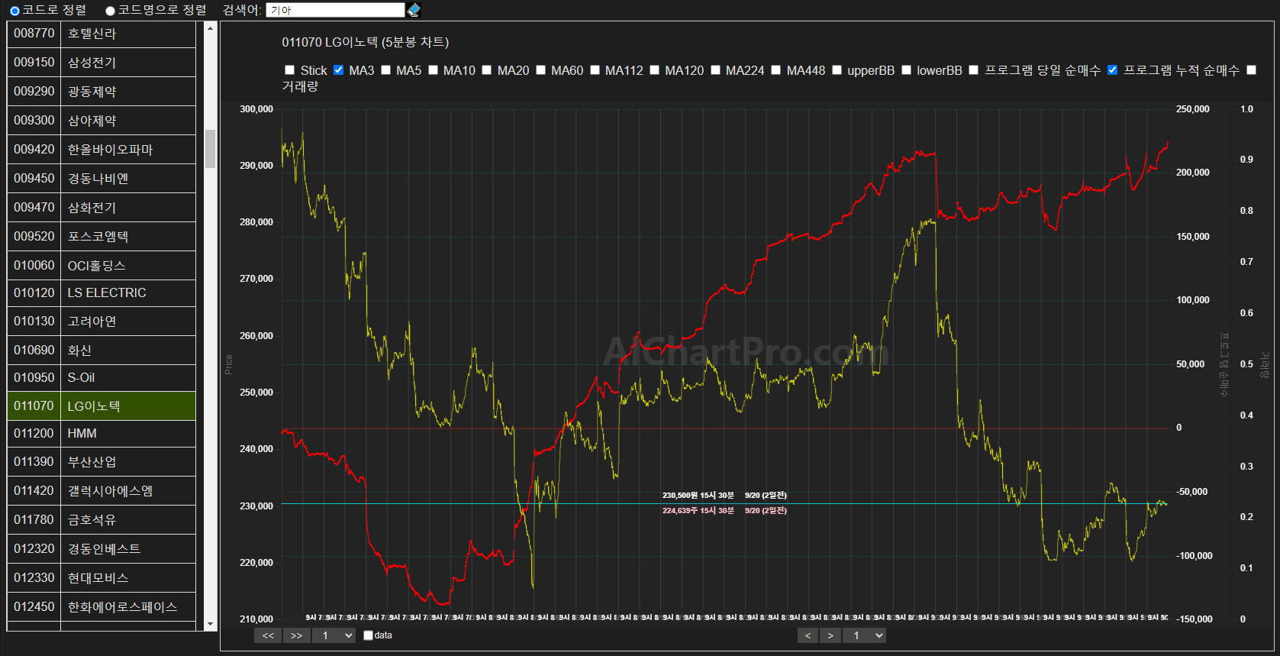Tick the 거래량 volume checkbox

pyautogui.click(x=1252, y=70)
